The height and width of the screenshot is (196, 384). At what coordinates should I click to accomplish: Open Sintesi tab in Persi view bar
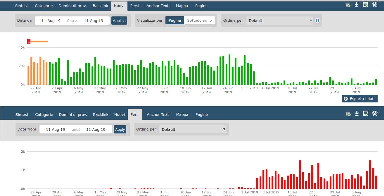pyautogui.click(x=22, y=114)
